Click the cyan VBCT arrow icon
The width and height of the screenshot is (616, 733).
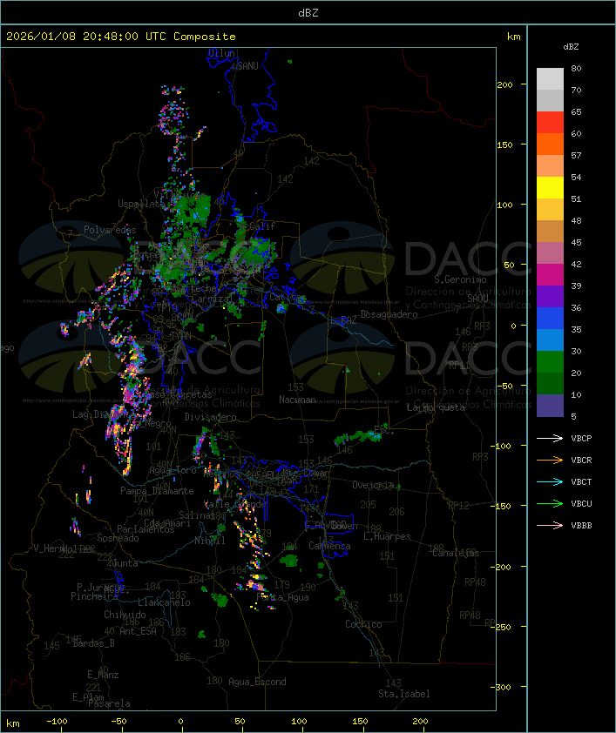pos(551,481)
